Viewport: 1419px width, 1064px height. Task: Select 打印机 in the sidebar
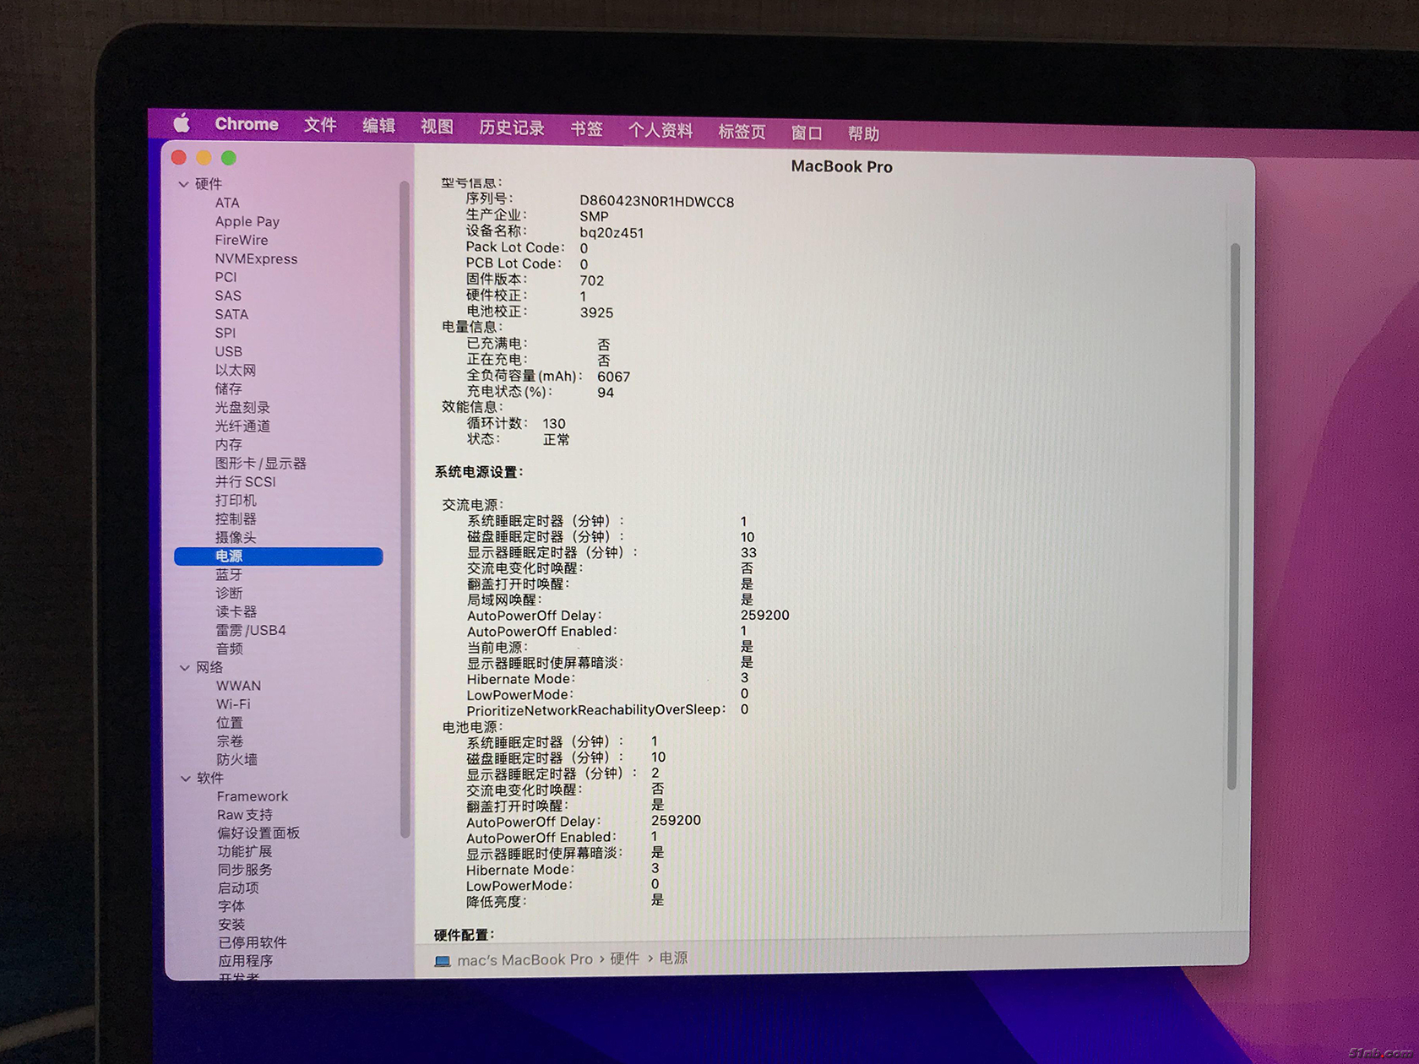tap(236, 500)
